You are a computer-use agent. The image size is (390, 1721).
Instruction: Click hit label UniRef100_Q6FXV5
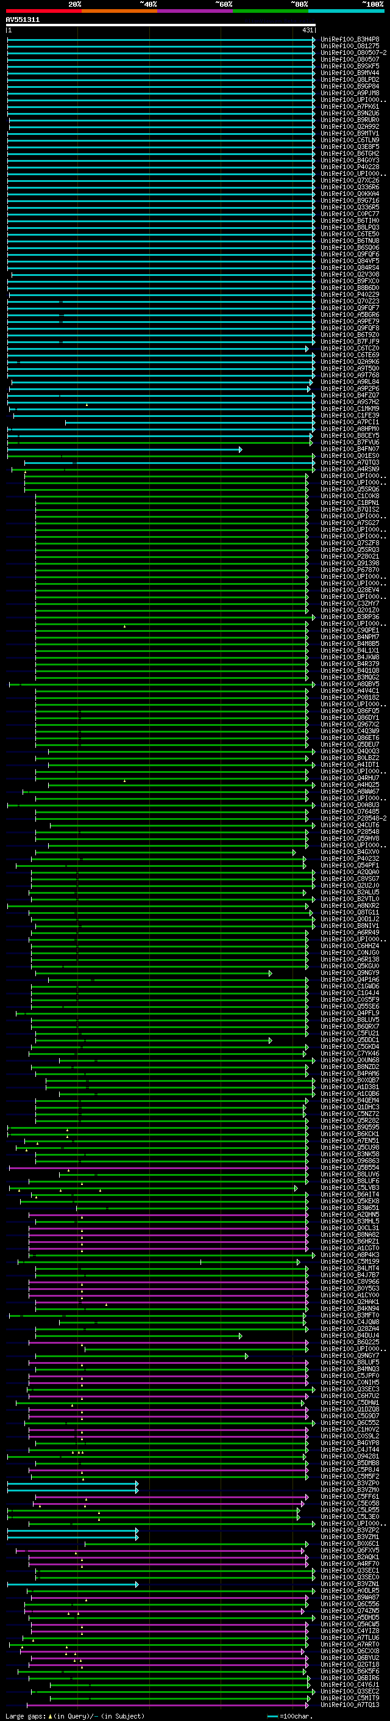pyautogui.click(x=350, y=1550)
